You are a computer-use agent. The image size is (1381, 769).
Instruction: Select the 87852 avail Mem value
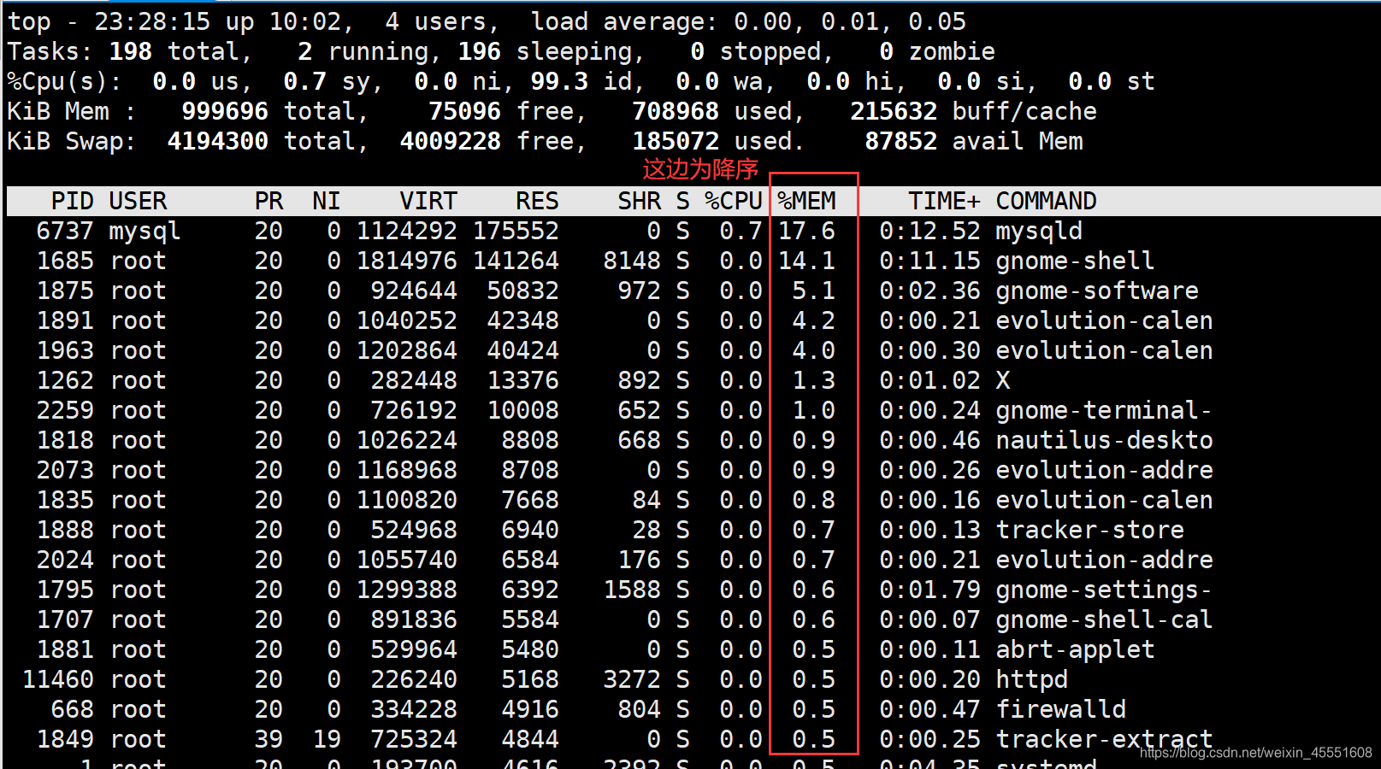(x=900, y=141)
